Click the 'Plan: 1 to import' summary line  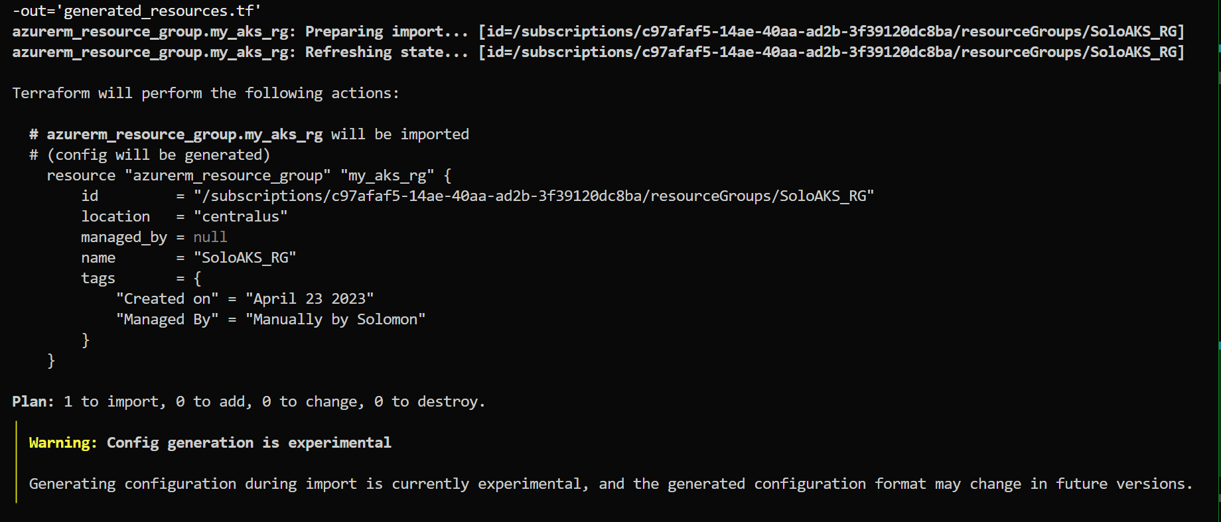coord(249,402)
